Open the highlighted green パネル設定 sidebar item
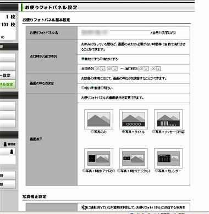The image size is (209, 214). click(x=8, y=85)
